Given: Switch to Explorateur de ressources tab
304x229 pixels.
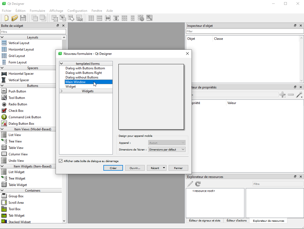Looking at the screenshot, I should (x=269, y=221).
